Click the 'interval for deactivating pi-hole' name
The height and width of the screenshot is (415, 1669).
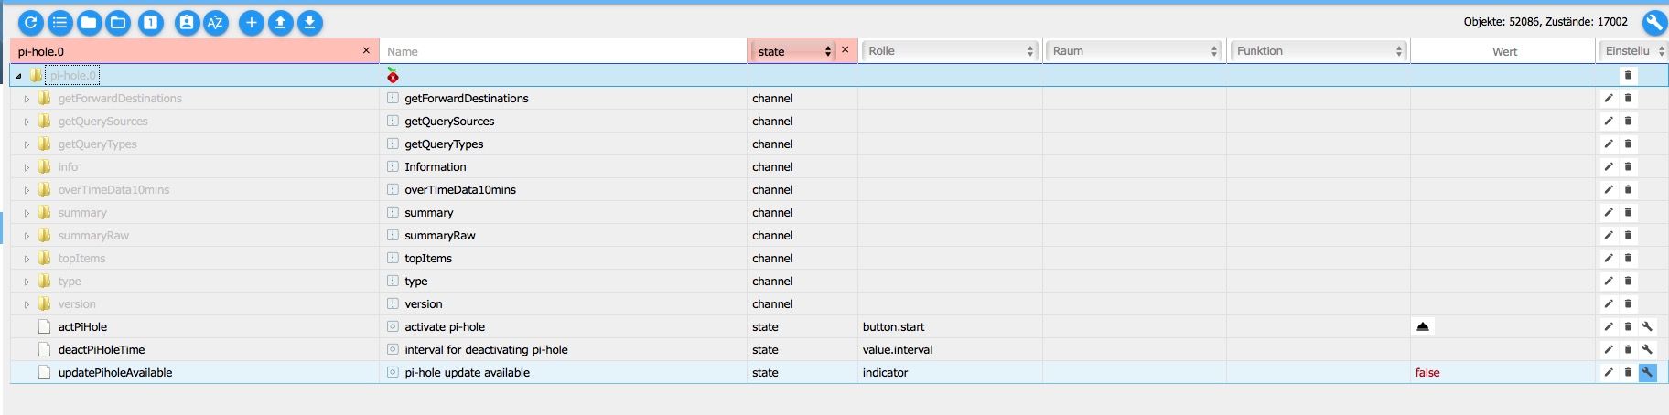486,349
